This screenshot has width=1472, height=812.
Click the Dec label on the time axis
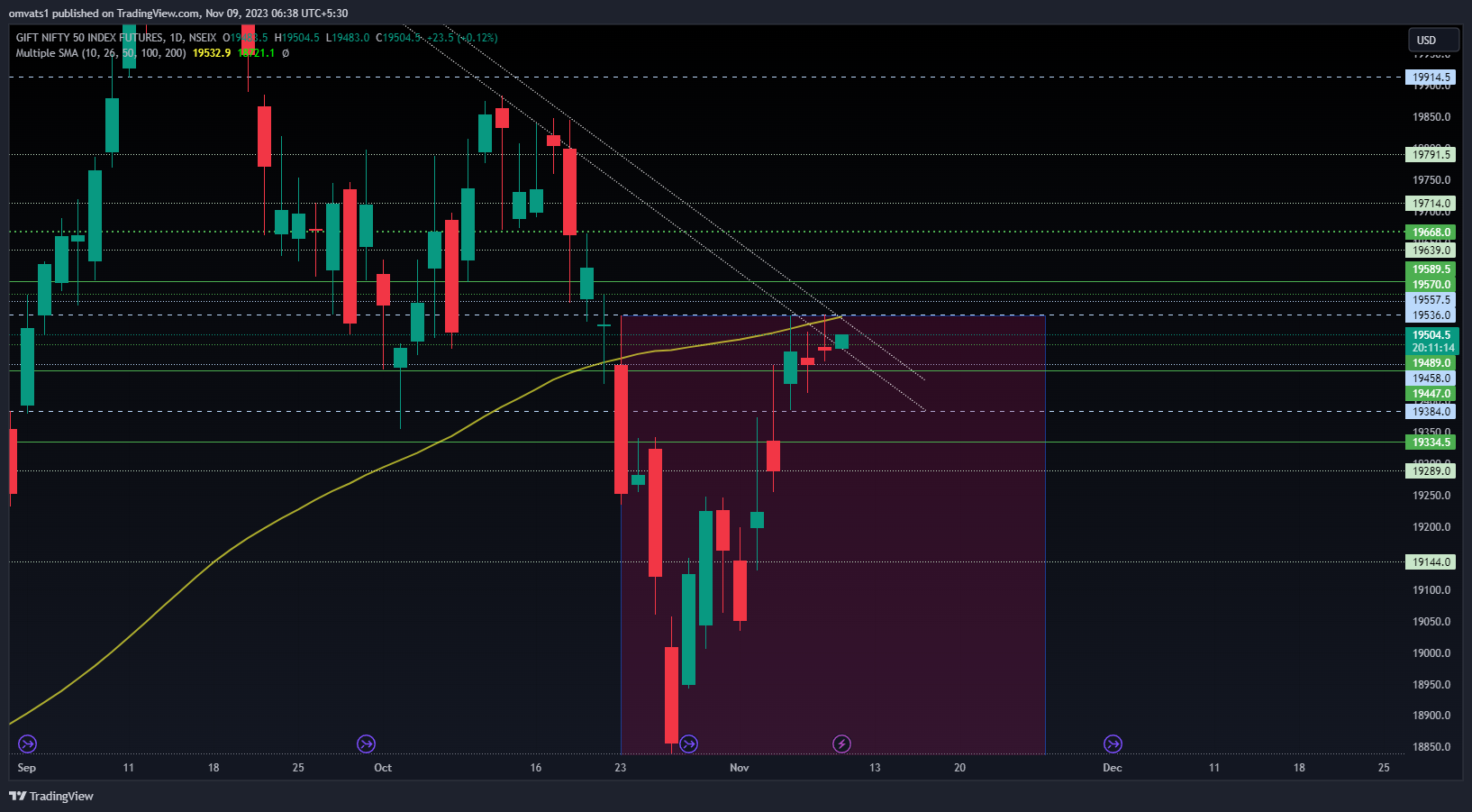1113,768
